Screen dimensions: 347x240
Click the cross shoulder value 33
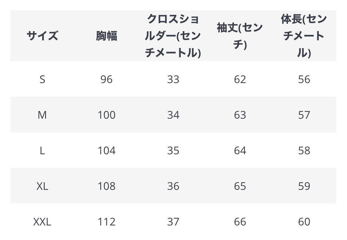(173, 79)
